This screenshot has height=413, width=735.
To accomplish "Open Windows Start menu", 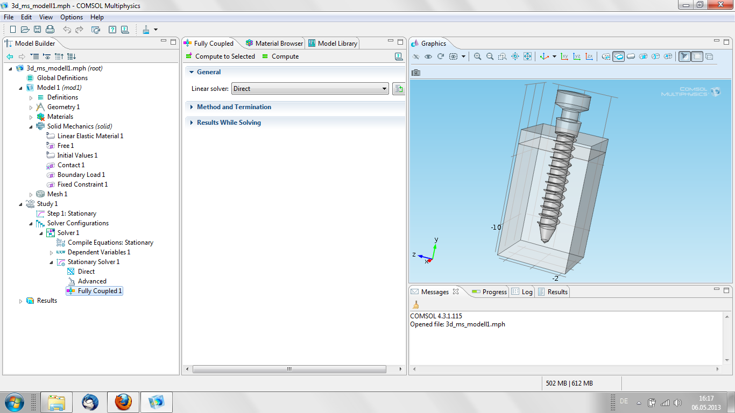I will click(x=14, y=402).
